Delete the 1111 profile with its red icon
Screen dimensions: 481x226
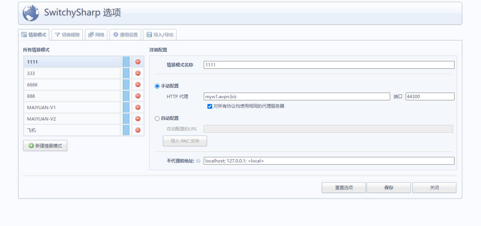[x=138, y=62]
